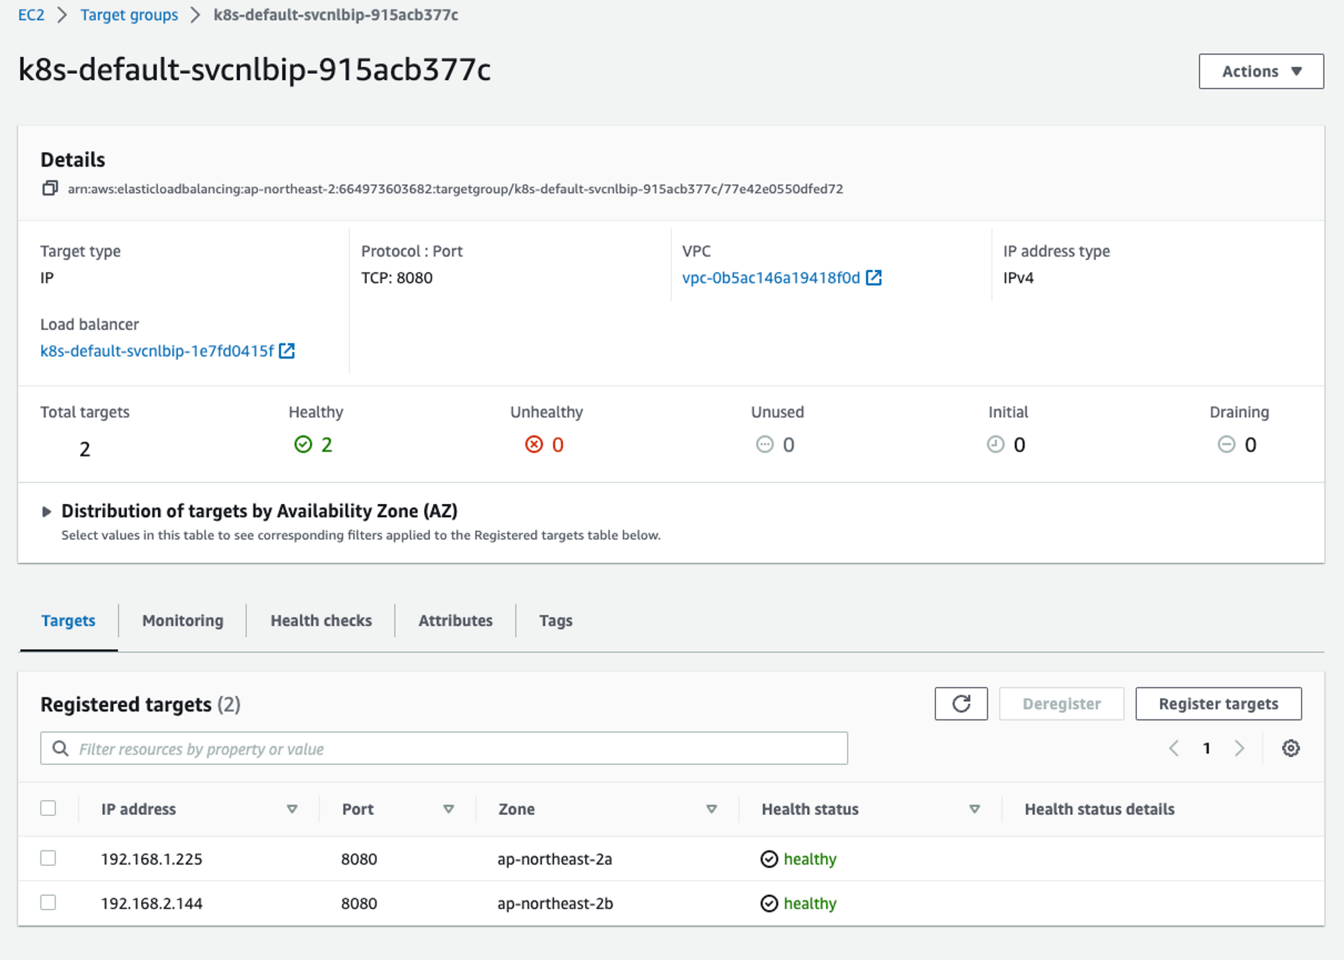Open the Actions dropdown menu
1344x960 pixels.
click(1261, 71)
